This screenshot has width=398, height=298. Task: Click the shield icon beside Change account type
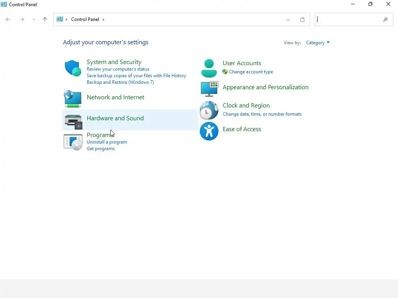225,72
